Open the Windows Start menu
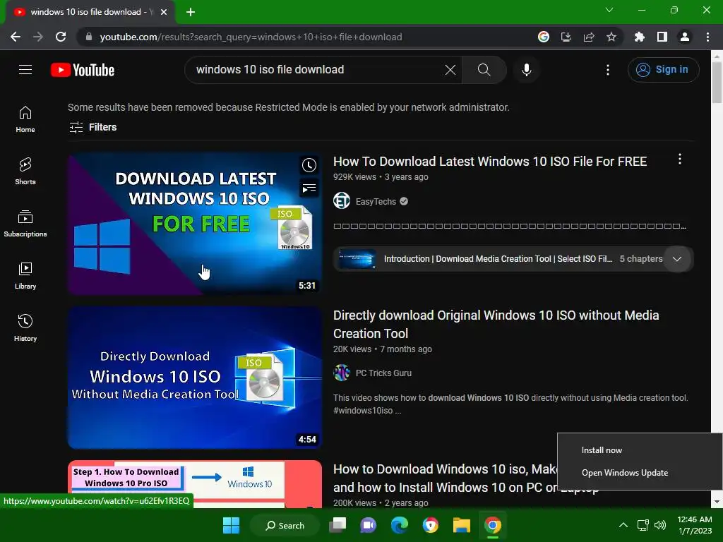This screenshot has height=542, width=723. tap(231, 525)
